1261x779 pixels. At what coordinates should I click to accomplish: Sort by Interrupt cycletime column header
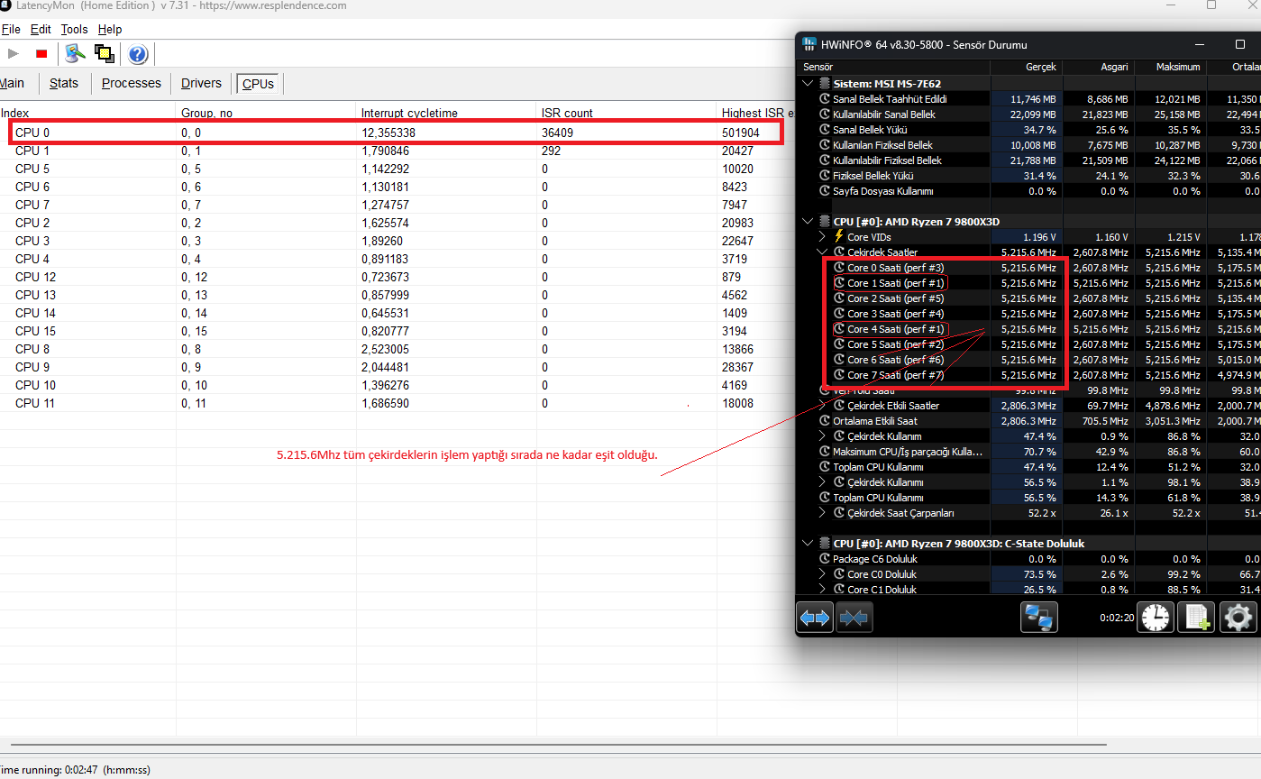tap(446, 113)
